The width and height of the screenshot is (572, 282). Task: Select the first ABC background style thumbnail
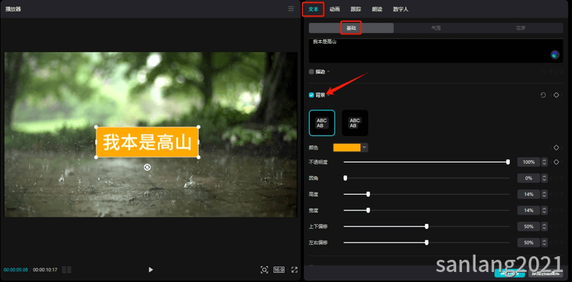coord(322,123)
